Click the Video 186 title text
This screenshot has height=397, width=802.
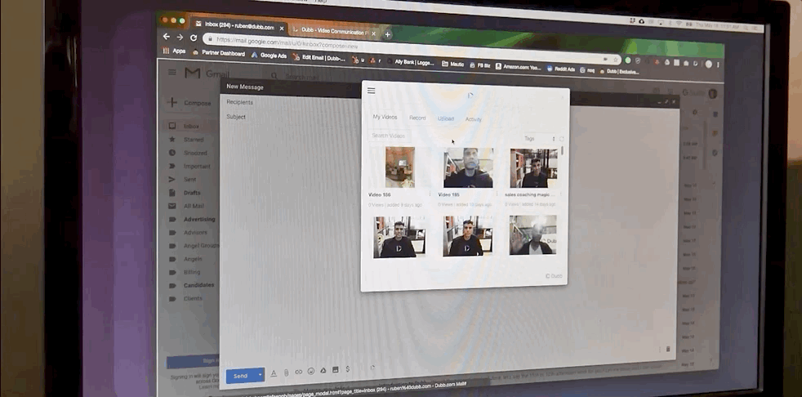click(x=379, y=194)
